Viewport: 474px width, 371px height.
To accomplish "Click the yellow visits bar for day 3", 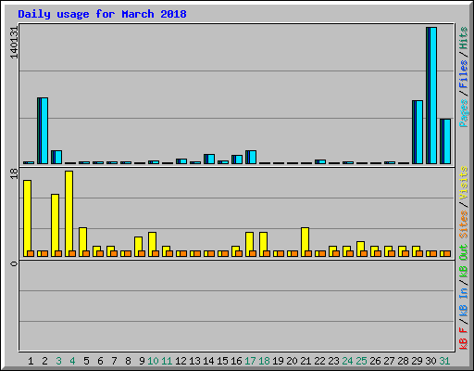I will pos(55,225).
